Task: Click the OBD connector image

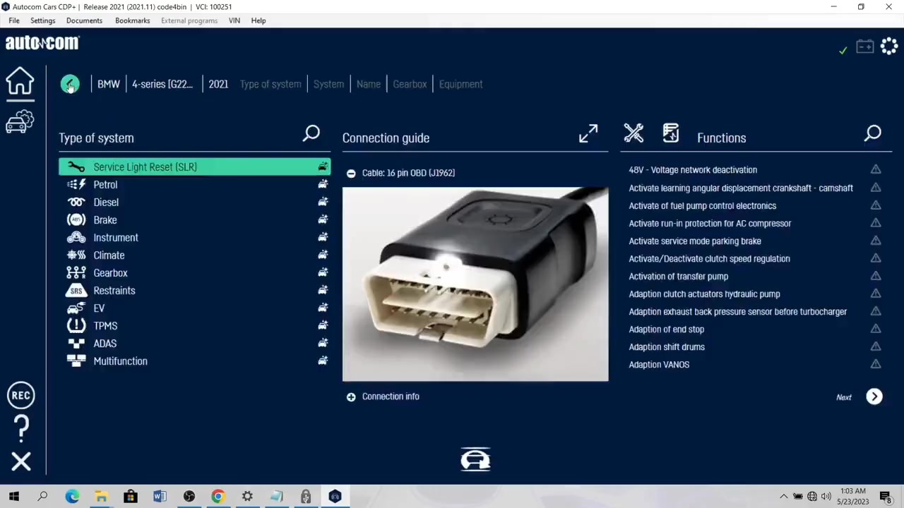Action: coord(475,284)
